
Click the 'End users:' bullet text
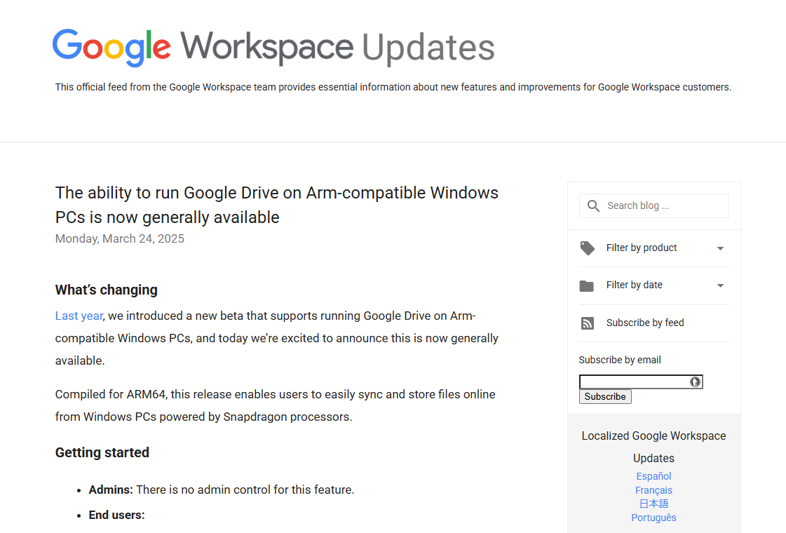point(117,515)
